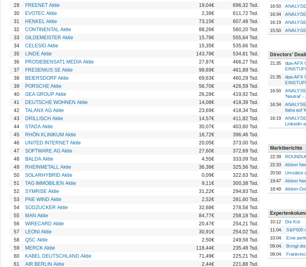Open the DEUTSCHE WOHNEN Aktie link

tap(56, 102)
